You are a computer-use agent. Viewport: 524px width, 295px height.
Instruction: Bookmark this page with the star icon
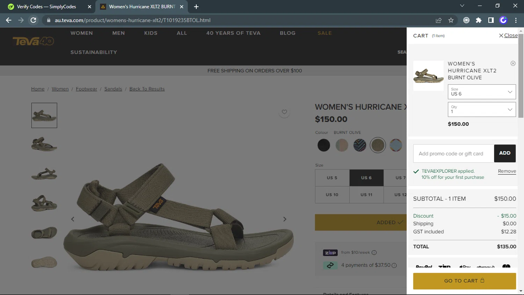tap(451, 20)
